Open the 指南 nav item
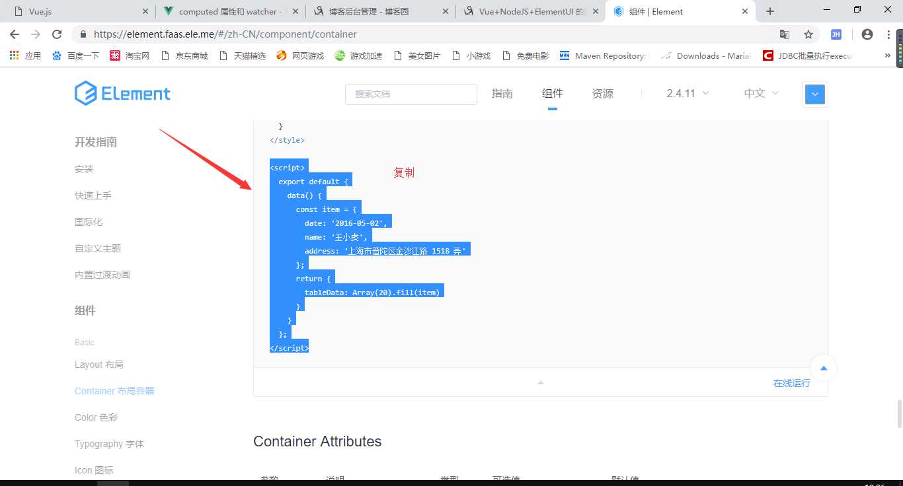This screenshot has width=903, height=486. pyautogui.click(x=502, y=94)
